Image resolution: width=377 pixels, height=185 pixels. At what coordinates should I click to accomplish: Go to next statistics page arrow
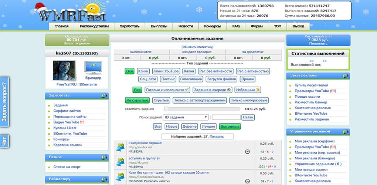pos(325,61)
